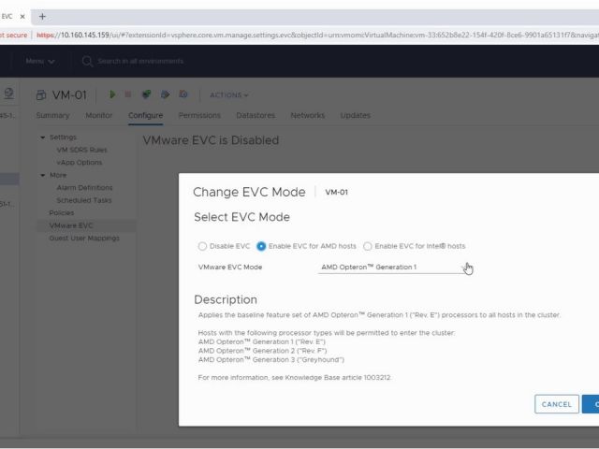Collapse the More tree section
Screen dimensions: 599x449
[42, 175]
